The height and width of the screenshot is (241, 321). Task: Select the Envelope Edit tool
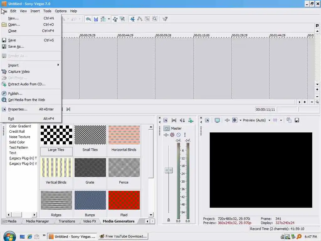tap(140, 19)
